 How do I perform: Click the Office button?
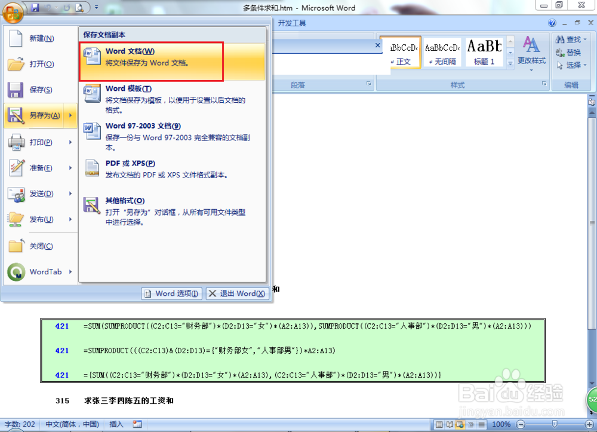(x=12, y=13)
